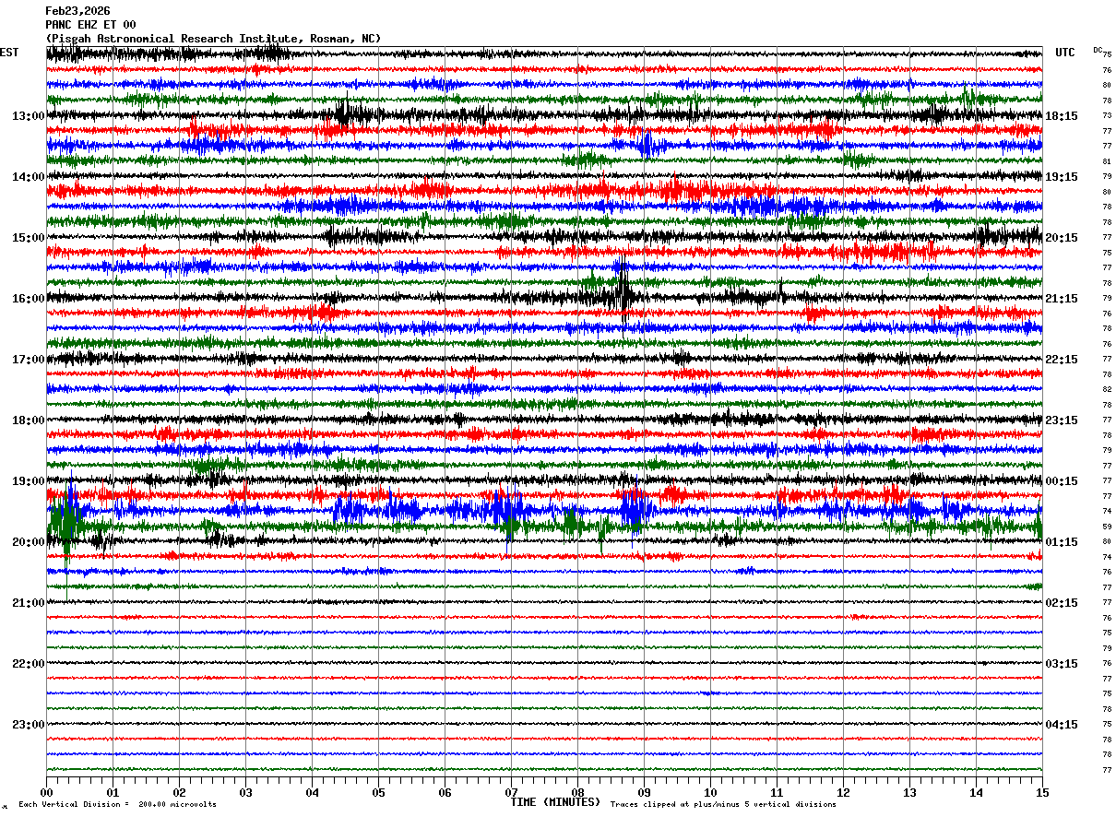Select the DC value 73
The width and height of the screenshot is (1116, 817).
1107,115
